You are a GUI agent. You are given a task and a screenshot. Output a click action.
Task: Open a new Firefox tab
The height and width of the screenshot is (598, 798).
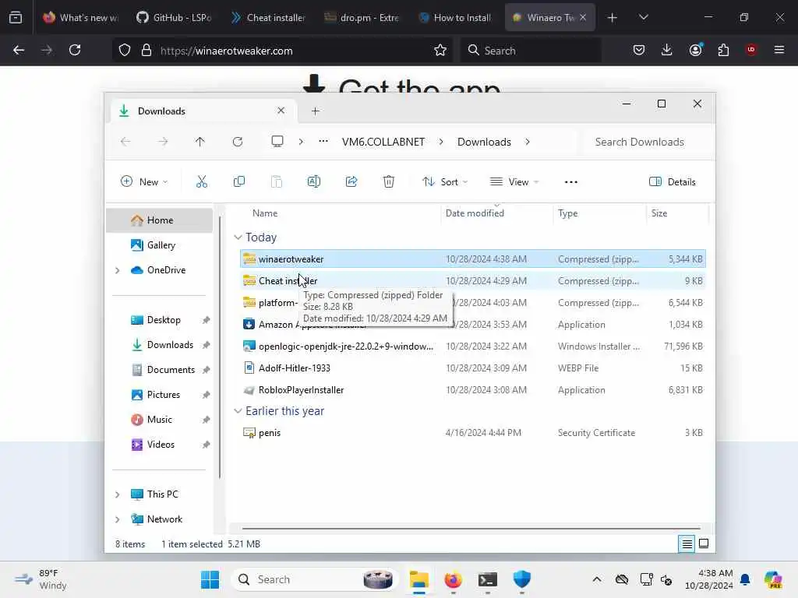tap(613, 18)
